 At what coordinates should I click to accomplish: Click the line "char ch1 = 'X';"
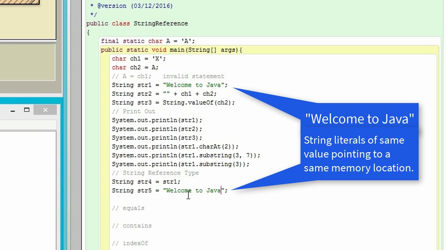click(x=139, y=59)
